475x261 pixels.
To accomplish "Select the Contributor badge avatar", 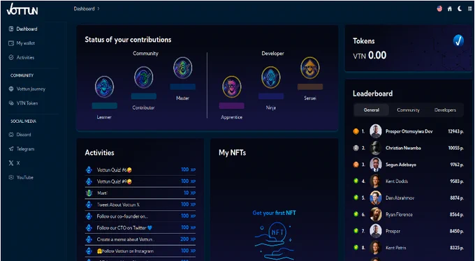I will [x=144, y=77].
